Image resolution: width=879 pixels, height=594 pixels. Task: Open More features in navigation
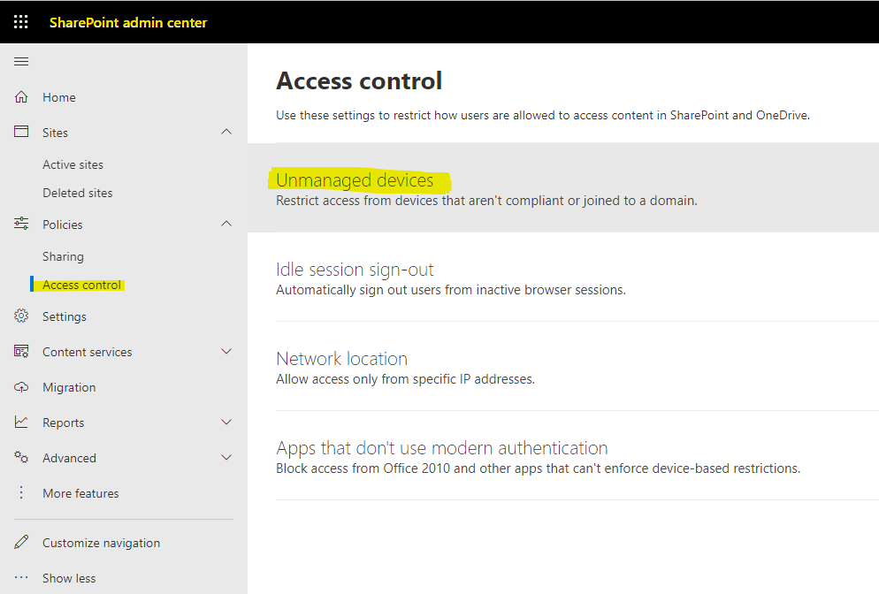[x=80, y=493]
